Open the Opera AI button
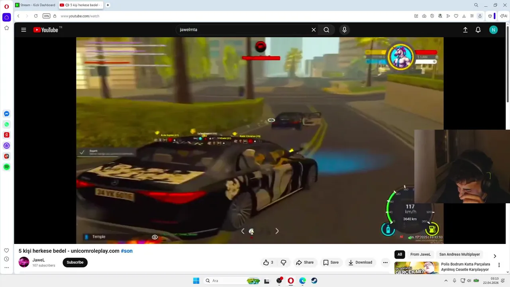Viewport: 510px width, 287px height. point(503,16)
